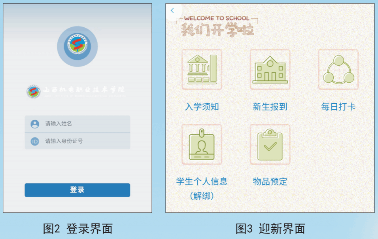
Task: Click the small college emblem beside name
Action: pyautogui.click(x=34, y=91)
